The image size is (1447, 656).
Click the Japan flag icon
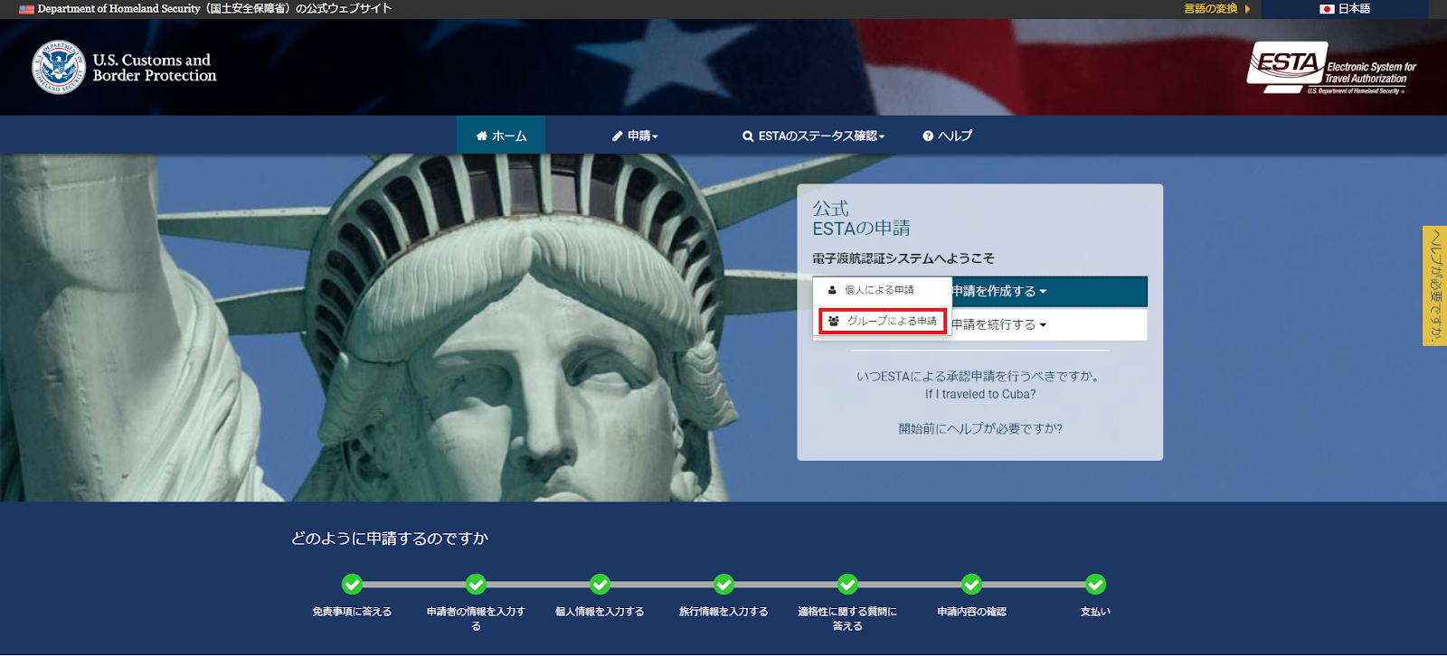pyautogui.click(x=1327, y=9)
